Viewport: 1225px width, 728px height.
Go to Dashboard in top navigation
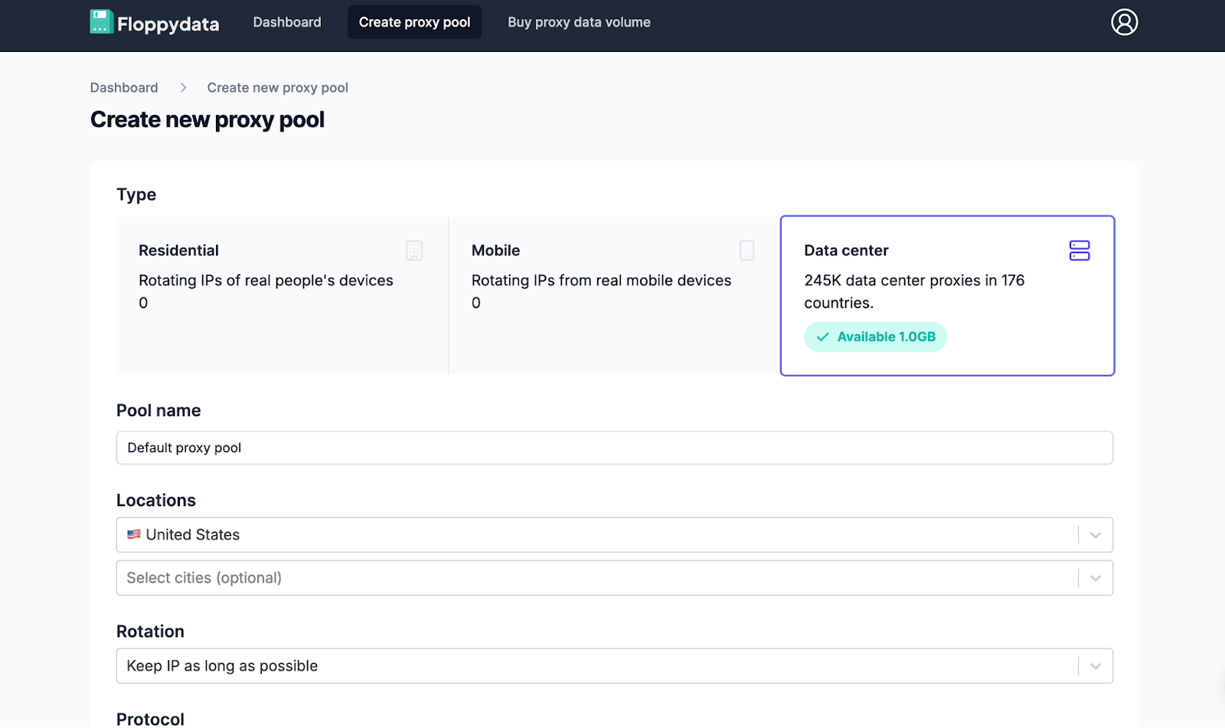click(x=287, y=22)
